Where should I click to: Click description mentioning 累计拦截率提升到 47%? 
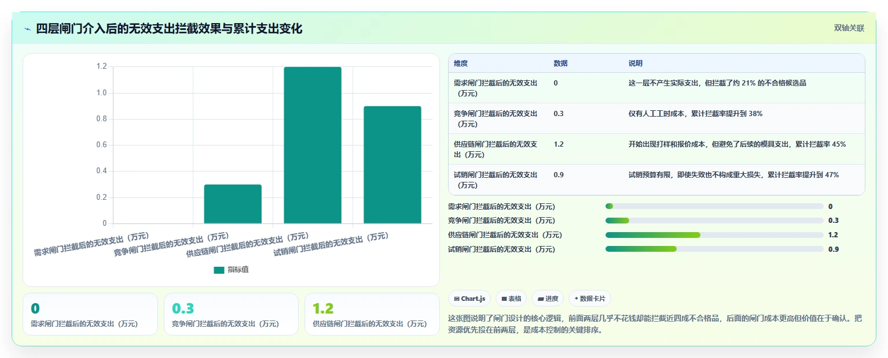click(x=733, y=175)
